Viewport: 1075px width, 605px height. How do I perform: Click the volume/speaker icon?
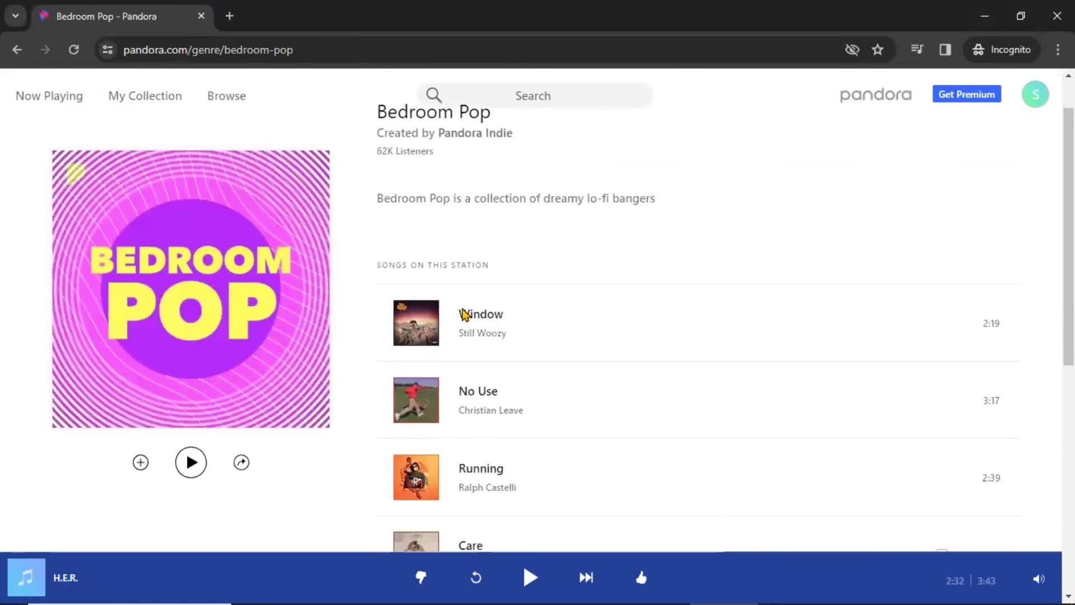(x=1039, y=579)
